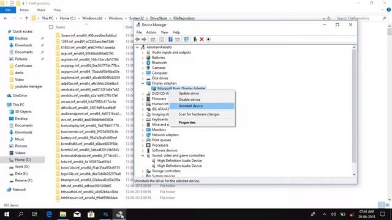The width and height of the screenshot is (392, 220).
Task: Open the notification center icon
Action: tap(382, 215)
